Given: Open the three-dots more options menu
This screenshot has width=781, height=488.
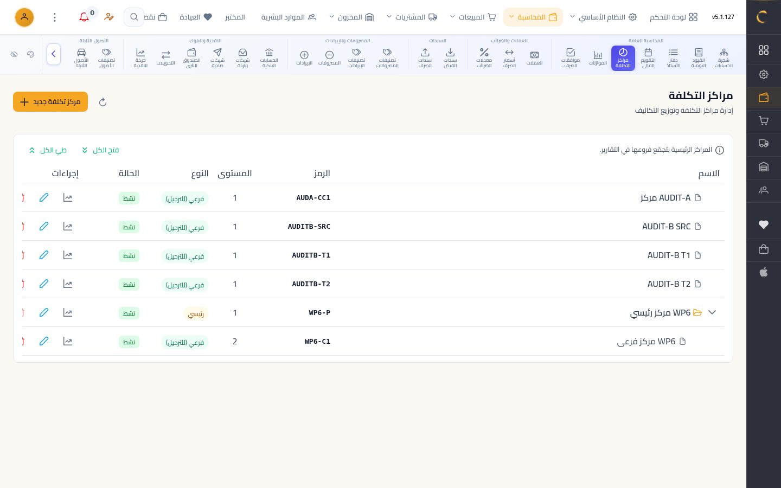Looking at the screenshot, I should click(55, 17).
